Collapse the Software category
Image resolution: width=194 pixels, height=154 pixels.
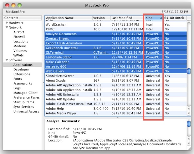click(x=7, y=60)
